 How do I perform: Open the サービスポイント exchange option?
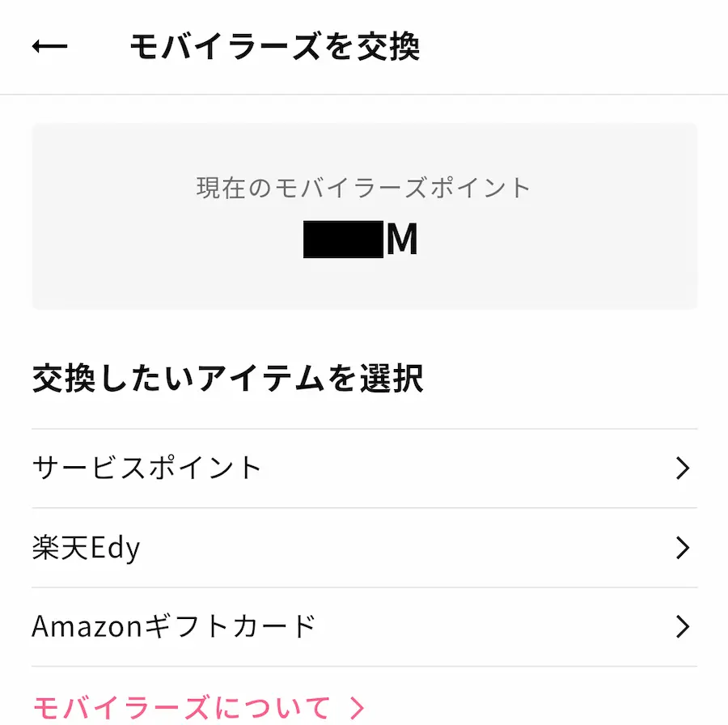[364, 468]
